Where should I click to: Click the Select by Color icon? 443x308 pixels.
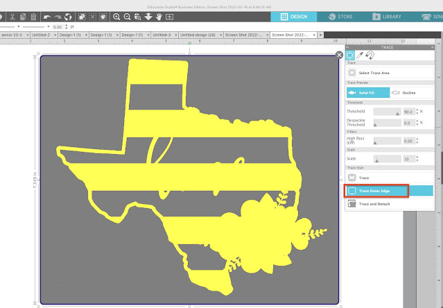(x=103, y=17)
